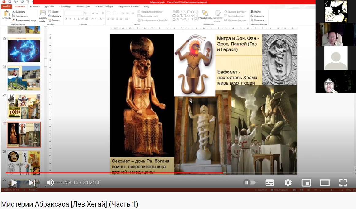Redo the last action
Screen dimensions: 356x209
coord(22,2)
